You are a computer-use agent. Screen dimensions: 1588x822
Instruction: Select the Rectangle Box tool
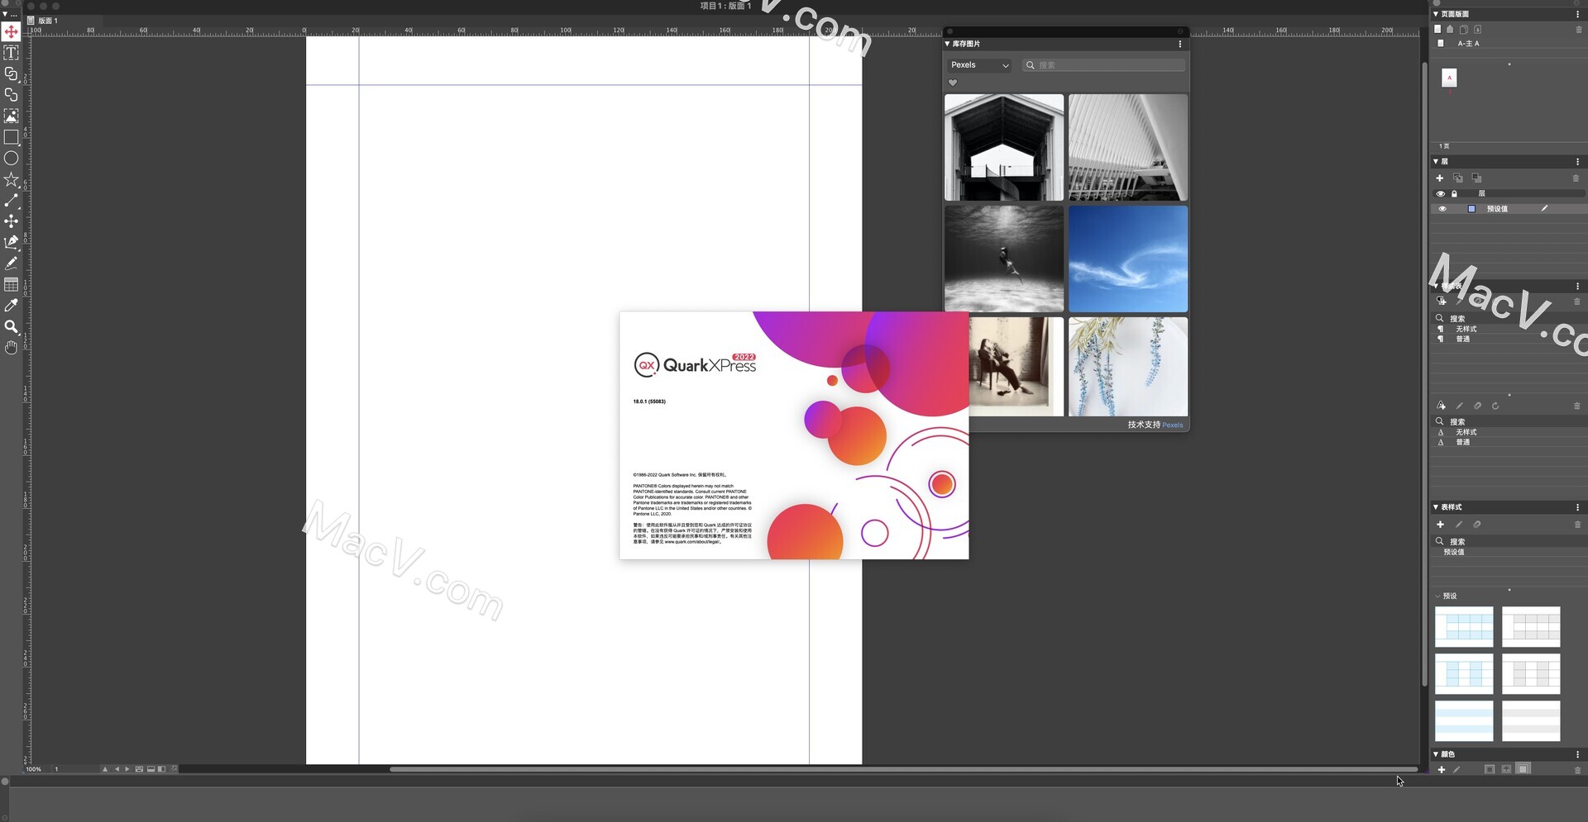click(x=11, y=137)
